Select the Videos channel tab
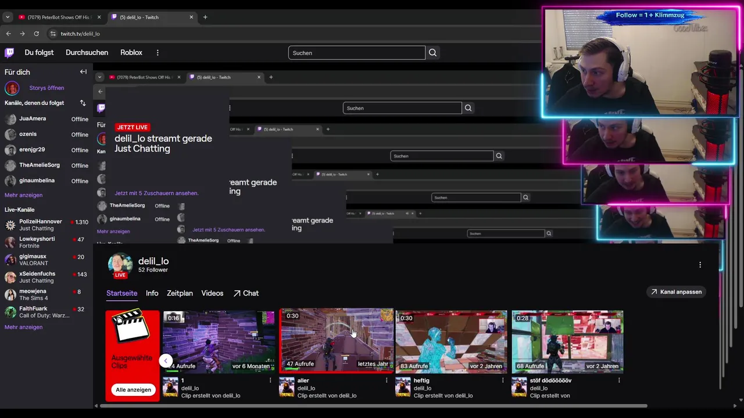 pos(212,294)
